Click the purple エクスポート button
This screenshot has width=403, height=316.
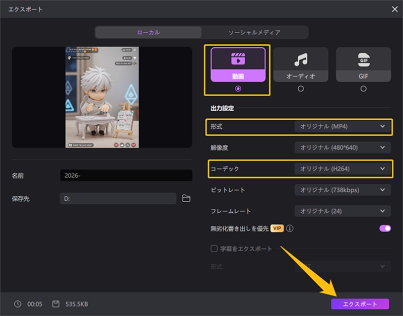pos(360,304)
